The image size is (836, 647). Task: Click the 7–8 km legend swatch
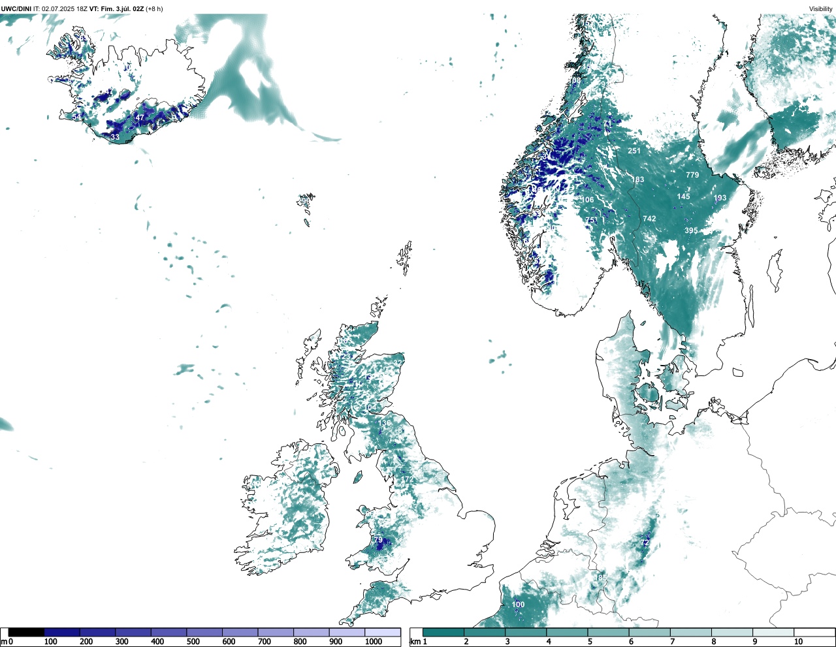[x=690, y=632]
